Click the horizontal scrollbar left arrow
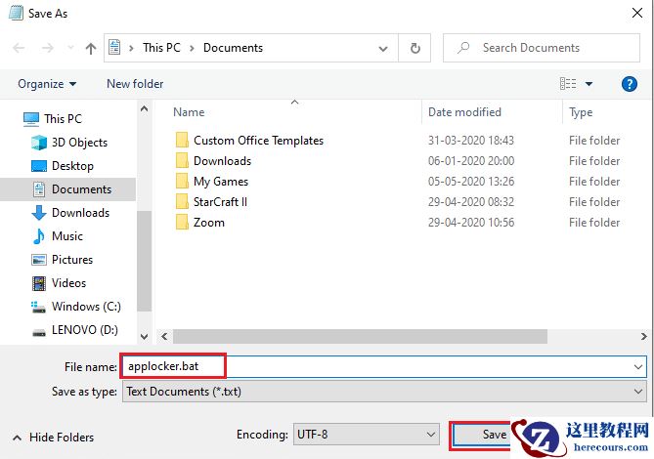The height and width of the screenshot is (459, 654). click(164, 337)
